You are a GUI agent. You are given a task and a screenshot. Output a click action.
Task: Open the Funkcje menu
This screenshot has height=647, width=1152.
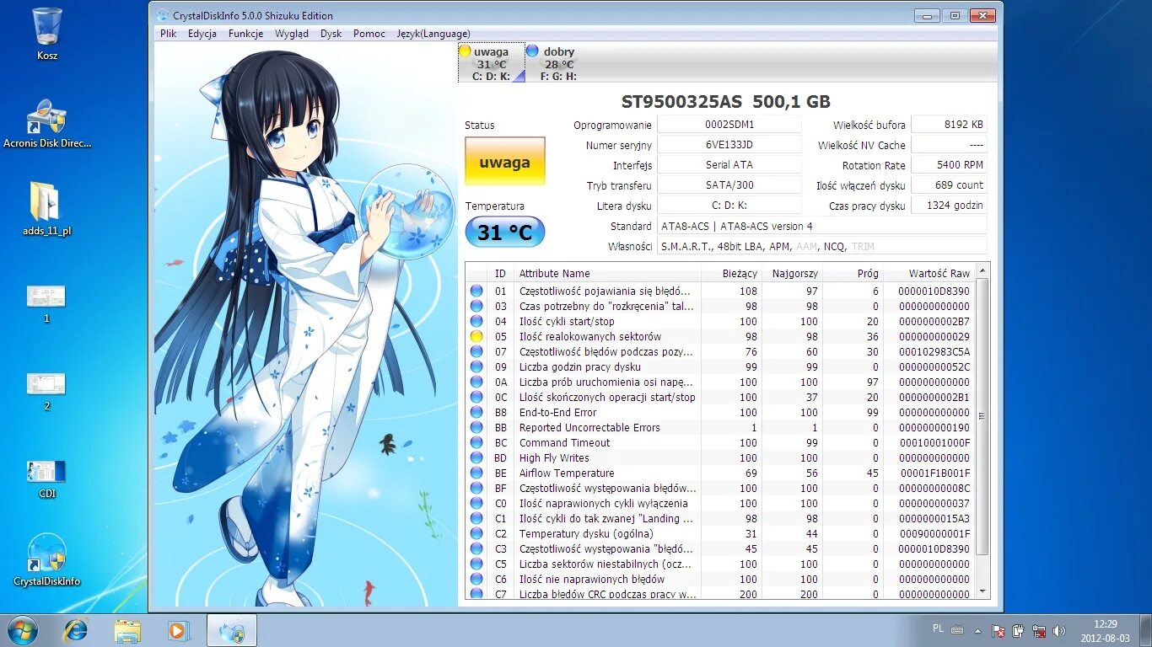(x=245, y=34)
